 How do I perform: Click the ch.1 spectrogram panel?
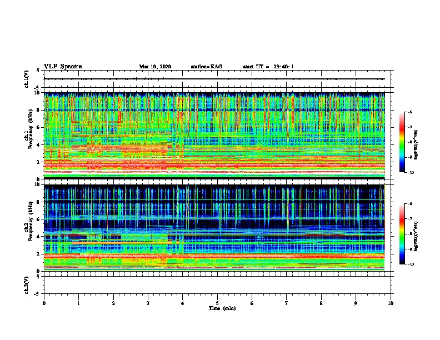tap(214, 136)
